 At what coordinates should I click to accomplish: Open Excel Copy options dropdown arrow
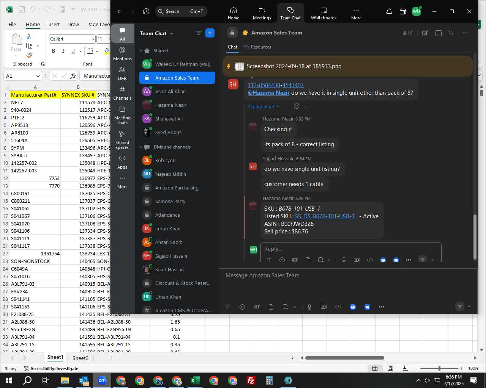(x=38, y=46)
